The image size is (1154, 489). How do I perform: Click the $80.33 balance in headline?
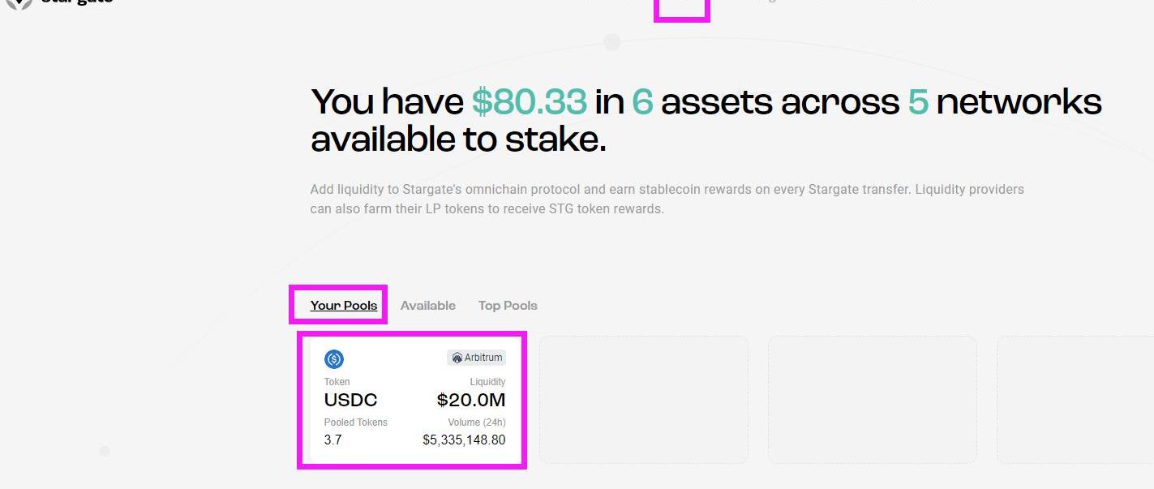click(530, 102)
